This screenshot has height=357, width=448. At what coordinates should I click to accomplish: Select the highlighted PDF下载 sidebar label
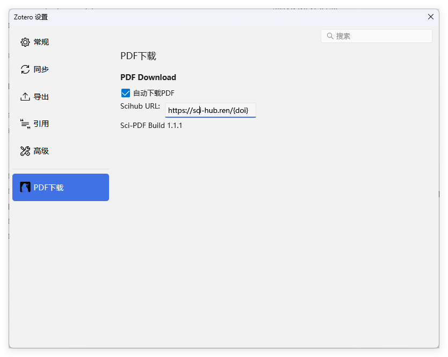coord(49,188)
